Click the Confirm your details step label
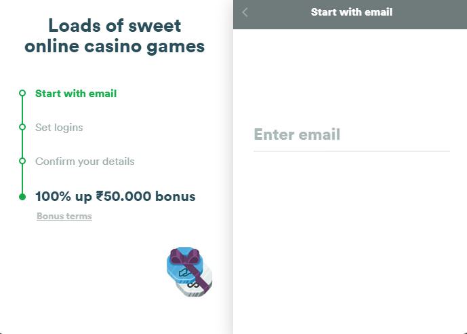The image size is (467, 334). pos(85,162)
